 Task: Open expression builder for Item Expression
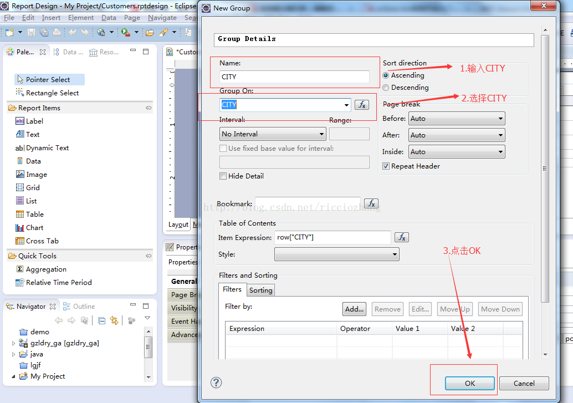click(402, 237)
